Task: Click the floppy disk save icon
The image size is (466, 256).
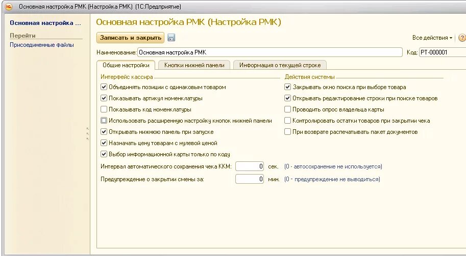Action: [x=171, y=38]
